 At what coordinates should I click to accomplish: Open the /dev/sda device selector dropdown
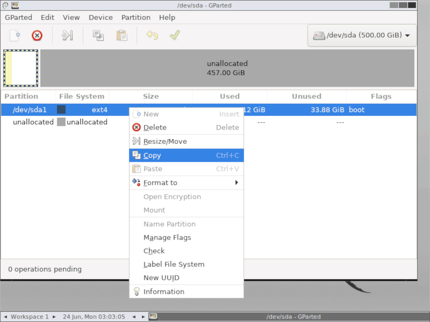click(x=362, y=35)
